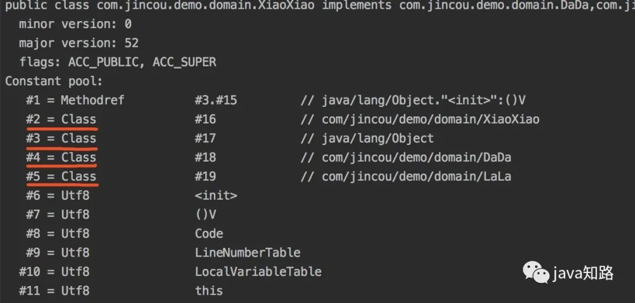This screenshot has height=303, width=635.
Task: Click the '<init>' Utf8 value on line #6
Action: coord(216,196)
